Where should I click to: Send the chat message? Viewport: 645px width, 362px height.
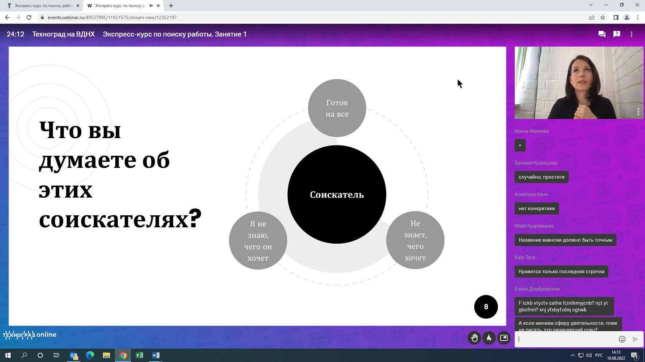635,339
